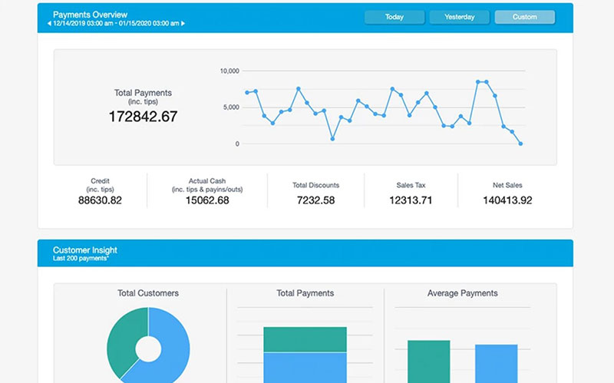
Task: Click the Net Sales value 140413.92
Action: click(x=507, y=200)
